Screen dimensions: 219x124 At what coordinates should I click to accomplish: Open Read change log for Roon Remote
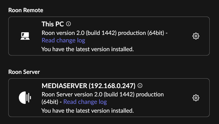[64, 40]
